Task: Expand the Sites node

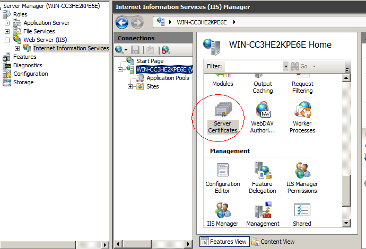Action: pos(130,87)
